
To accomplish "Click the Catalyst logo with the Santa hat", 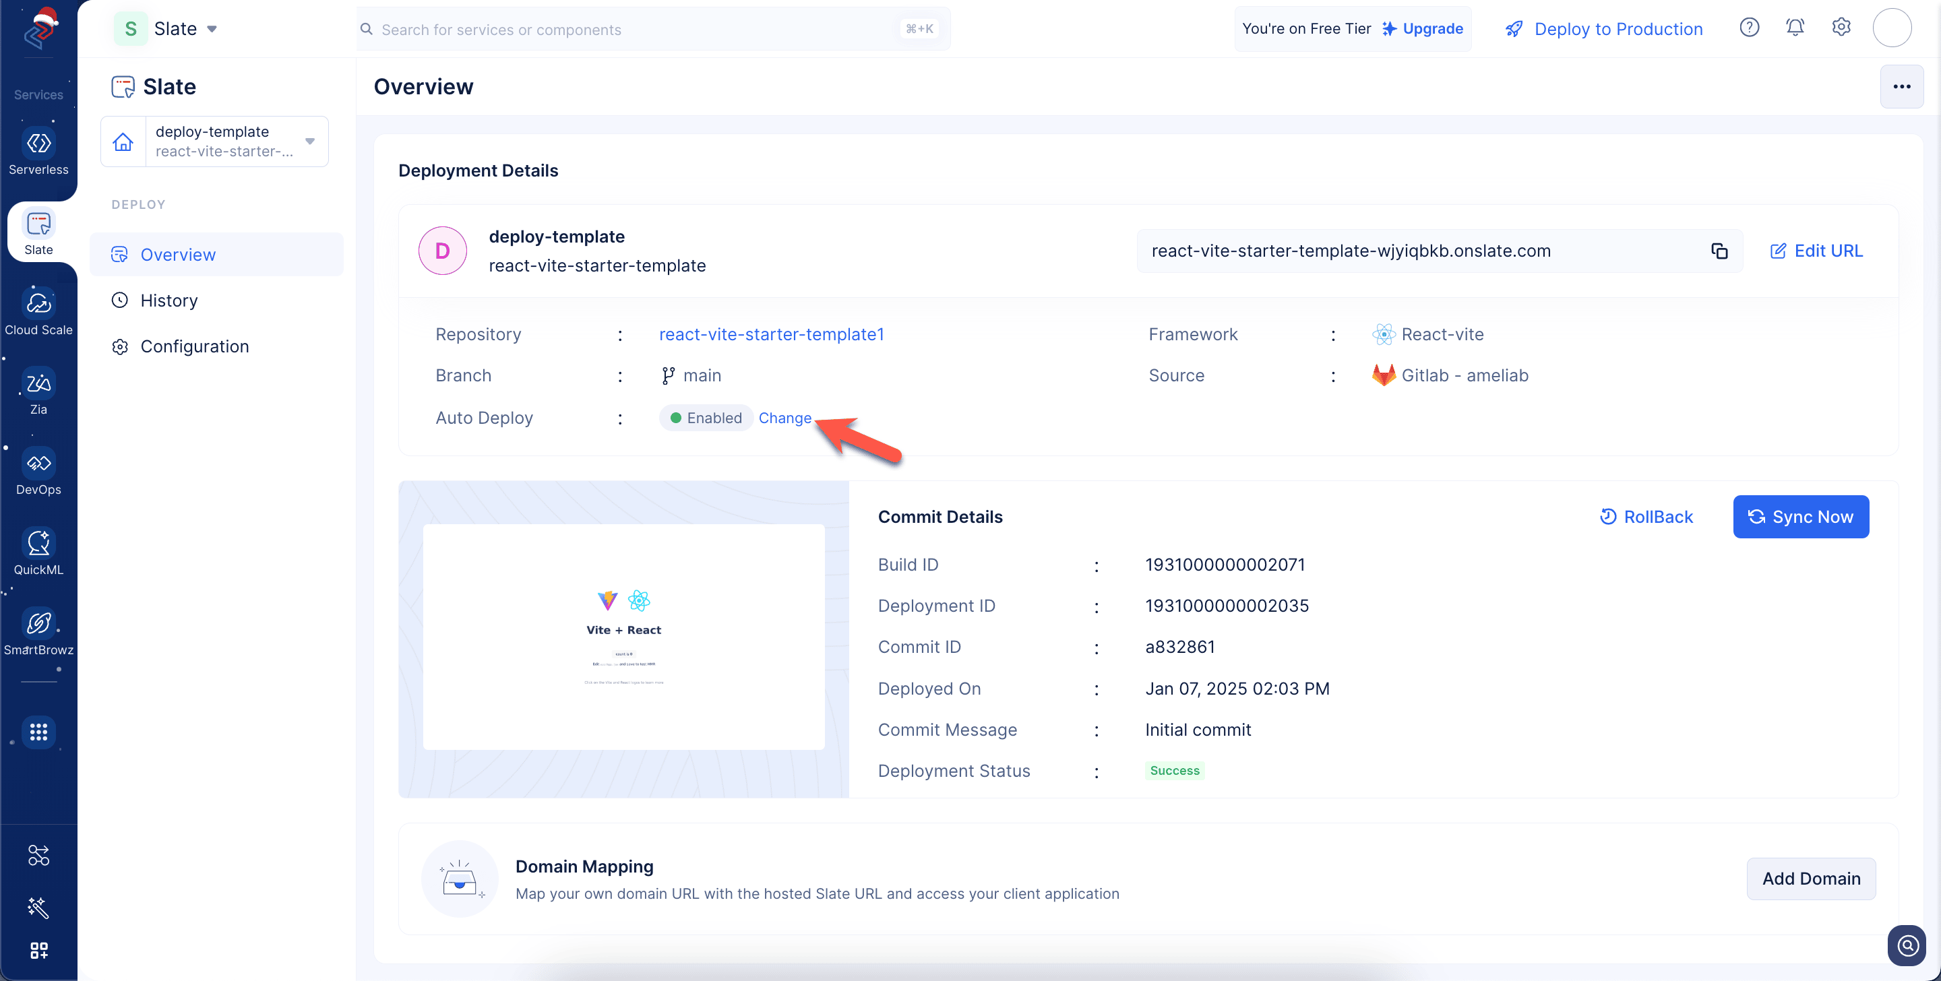I will point(40,28).
